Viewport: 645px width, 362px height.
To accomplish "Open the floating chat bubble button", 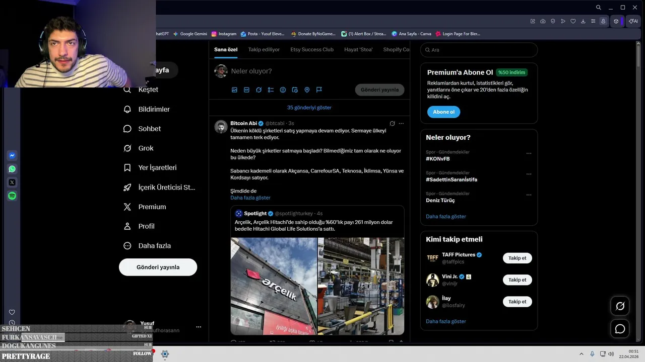I will click(x=620, y=329).
